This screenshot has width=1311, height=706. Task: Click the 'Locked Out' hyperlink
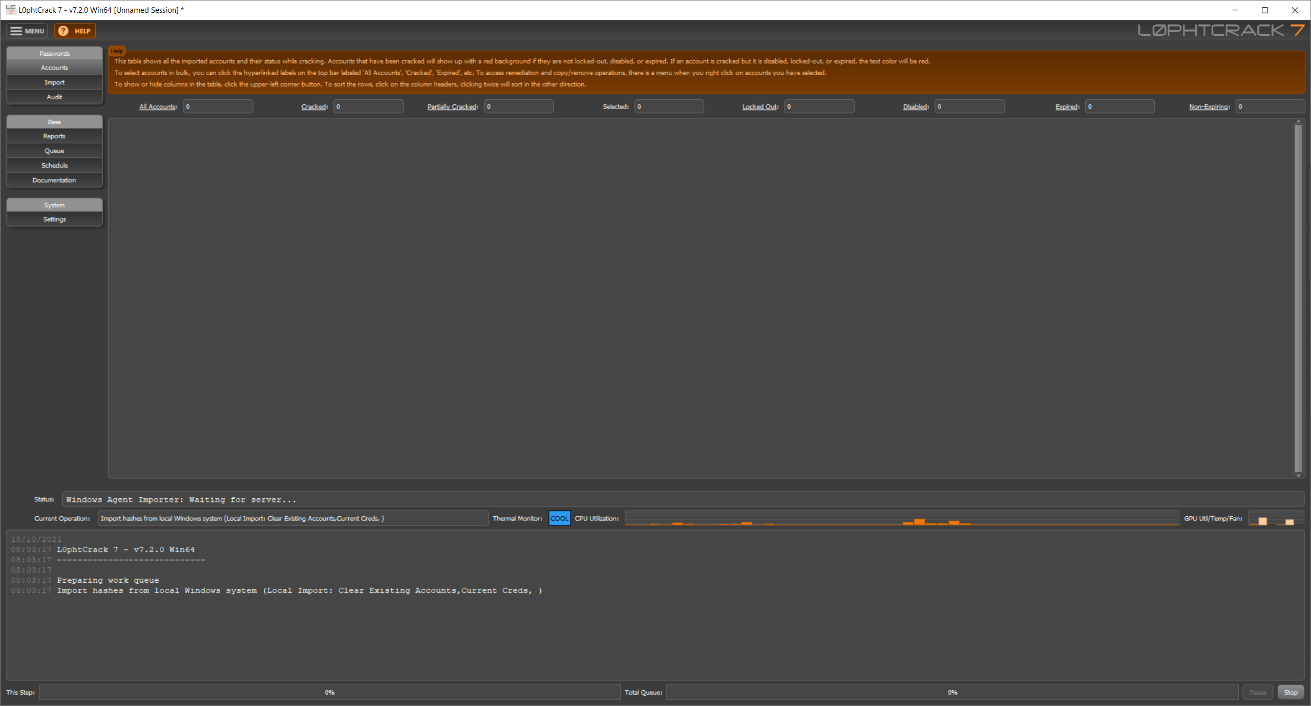pos(760,106)
